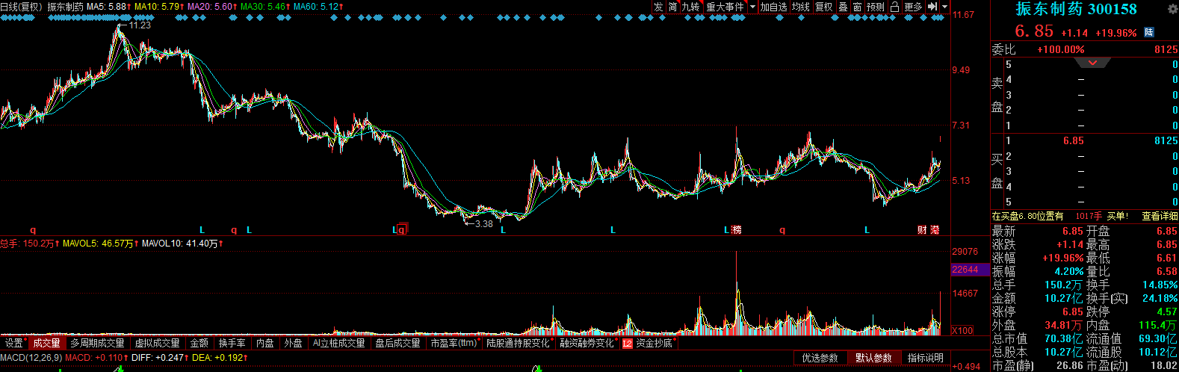Toggle the 九转 indicator
Image resolution: width=1179 pixels, height=372 pixels.
690,7
